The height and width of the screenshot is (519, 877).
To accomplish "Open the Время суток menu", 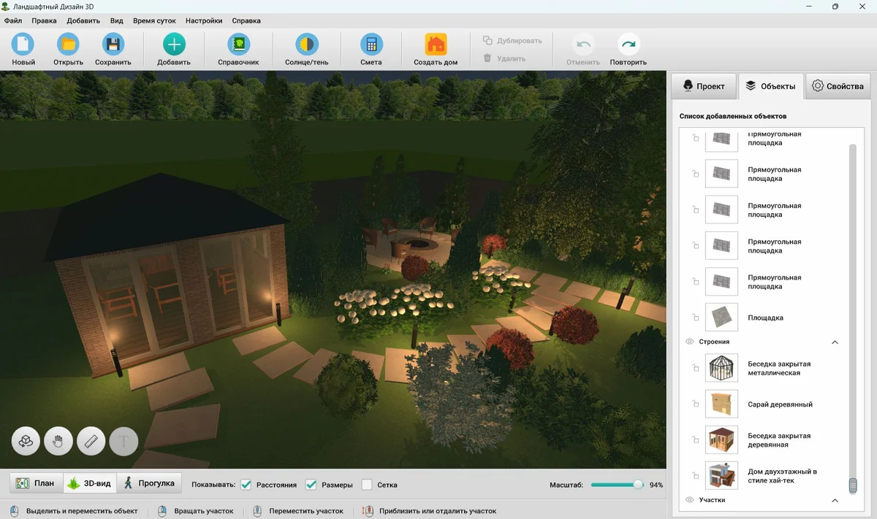I will pos(154,21).
